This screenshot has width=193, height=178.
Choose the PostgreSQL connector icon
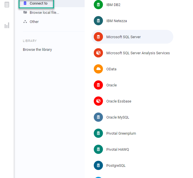(98, 165)
